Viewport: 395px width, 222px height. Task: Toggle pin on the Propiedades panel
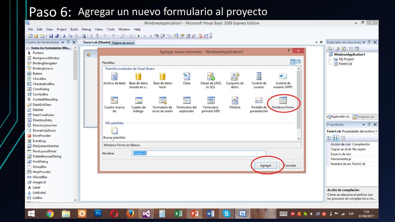[369, 124]
